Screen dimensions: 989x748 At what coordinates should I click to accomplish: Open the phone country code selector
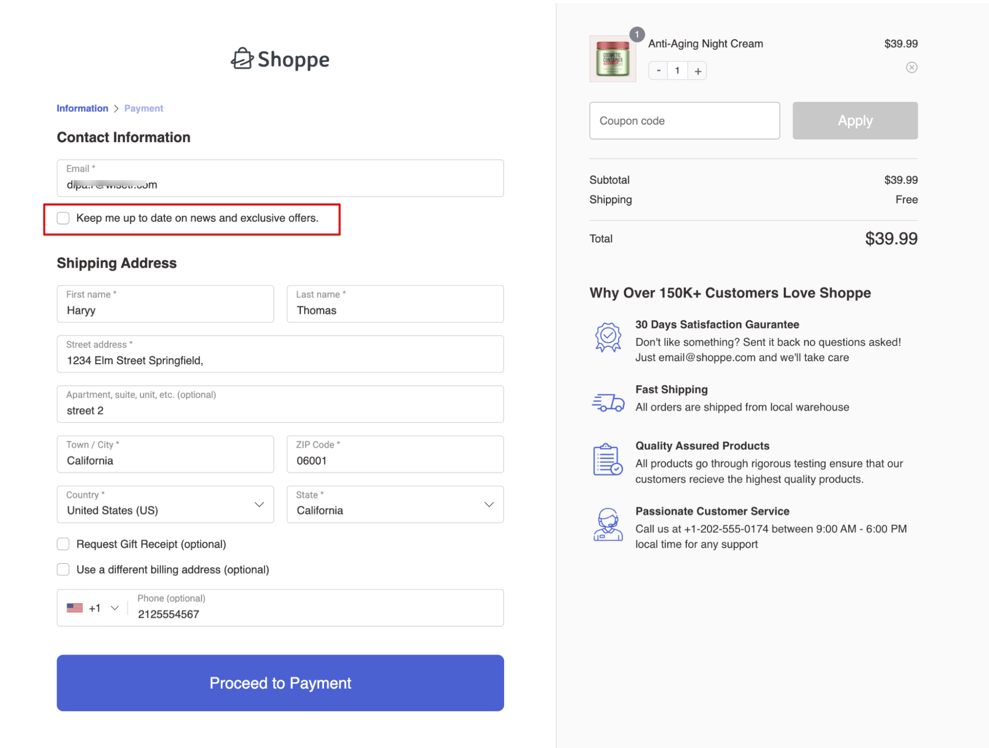[115, 608]
